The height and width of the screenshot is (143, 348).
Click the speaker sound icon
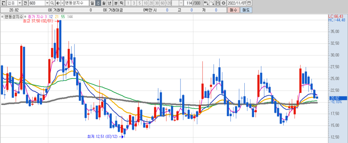pos(57,3)
